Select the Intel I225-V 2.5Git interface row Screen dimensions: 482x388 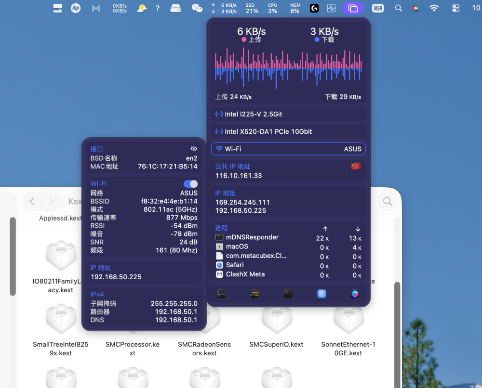(x=288, y=114)
